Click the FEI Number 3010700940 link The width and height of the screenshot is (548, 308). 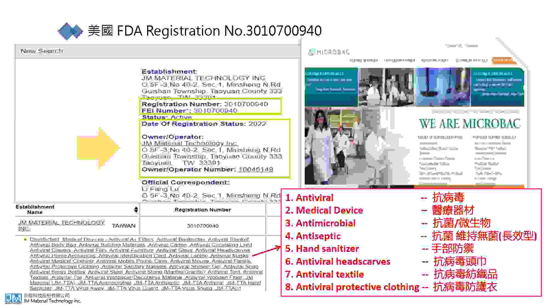(x=215, y=111)
